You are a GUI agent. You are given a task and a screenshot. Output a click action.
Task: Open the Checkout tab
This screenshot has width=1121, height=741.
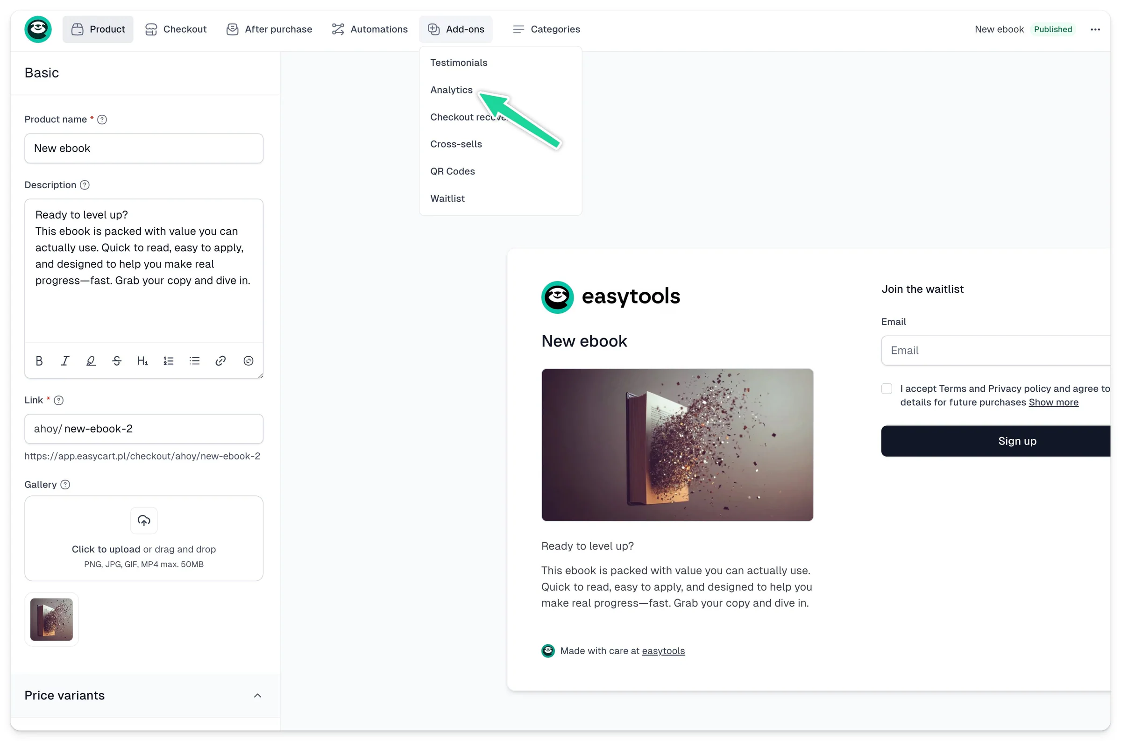tap(175, 29)
